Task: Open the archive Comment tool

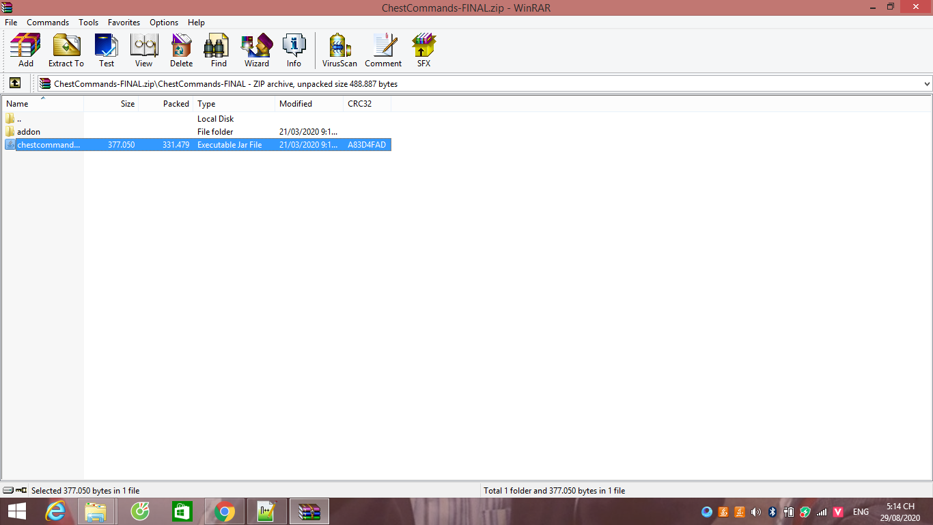Action: [383, 51]
